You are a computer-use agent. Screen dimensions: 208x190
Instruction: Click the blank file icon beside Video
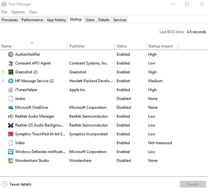point(11,143)
